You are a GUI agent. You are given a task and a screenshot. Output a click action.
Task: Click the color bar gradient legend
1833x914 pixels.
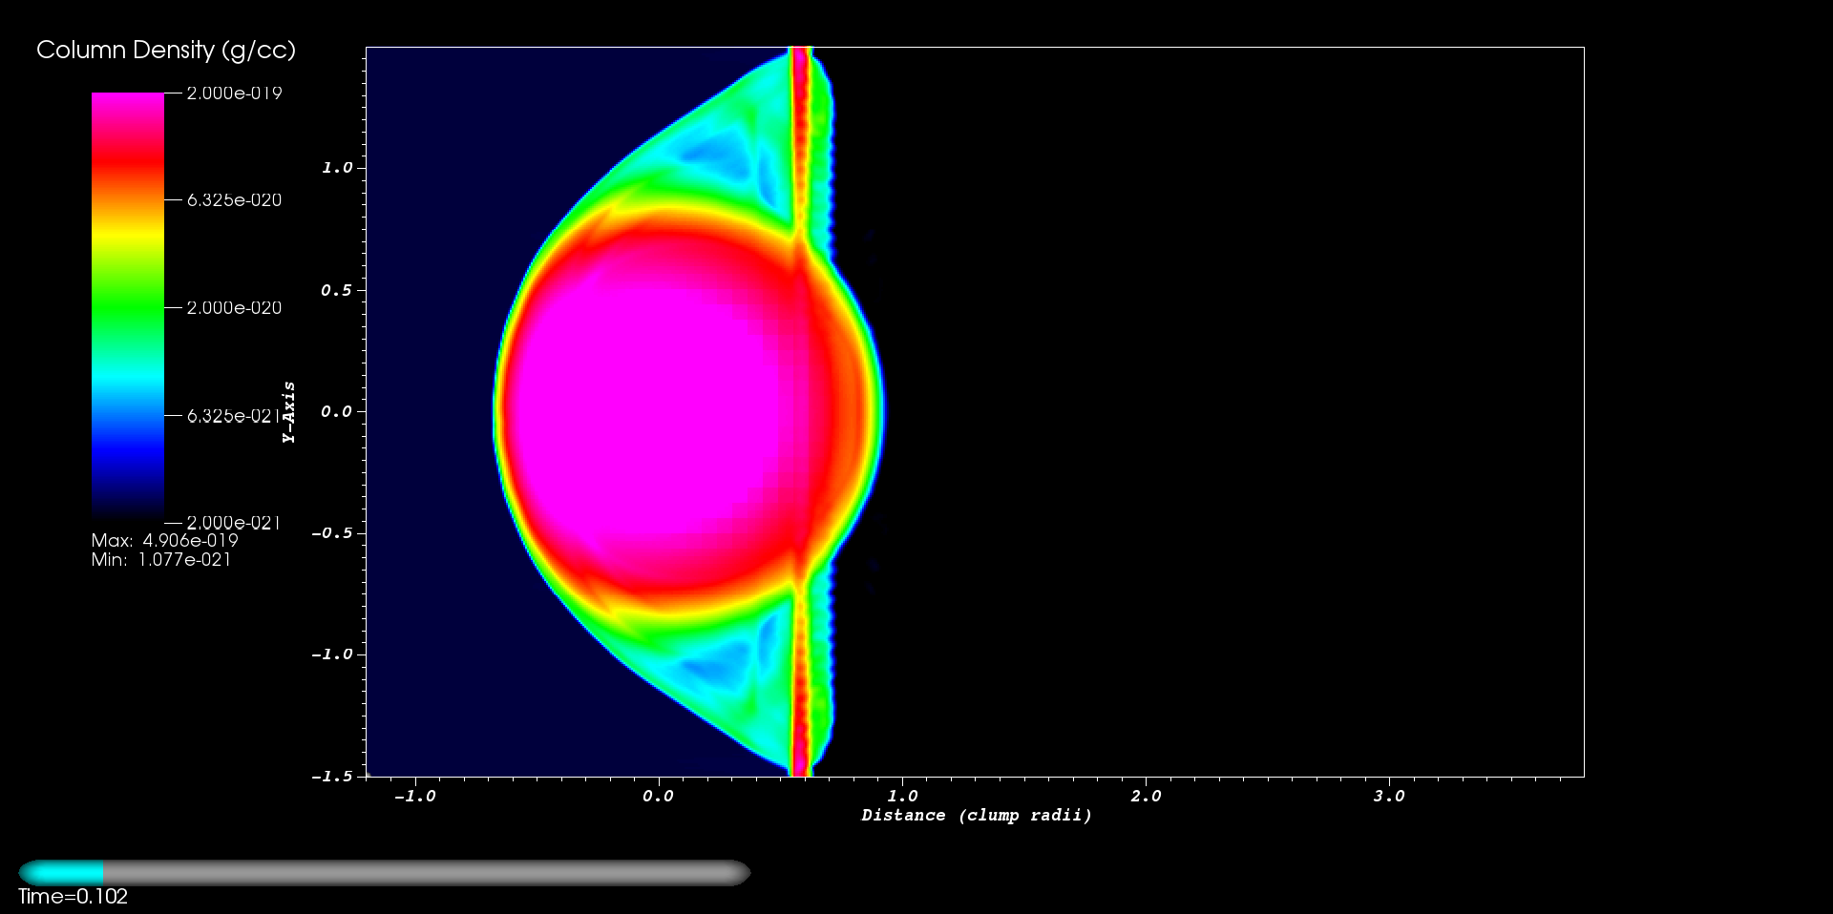click(128, 307)
